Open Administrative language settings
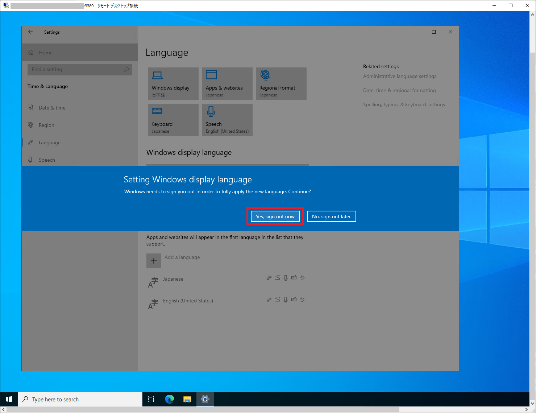The width and height of the screenshot is (536, 413). [x=399, y=76]
